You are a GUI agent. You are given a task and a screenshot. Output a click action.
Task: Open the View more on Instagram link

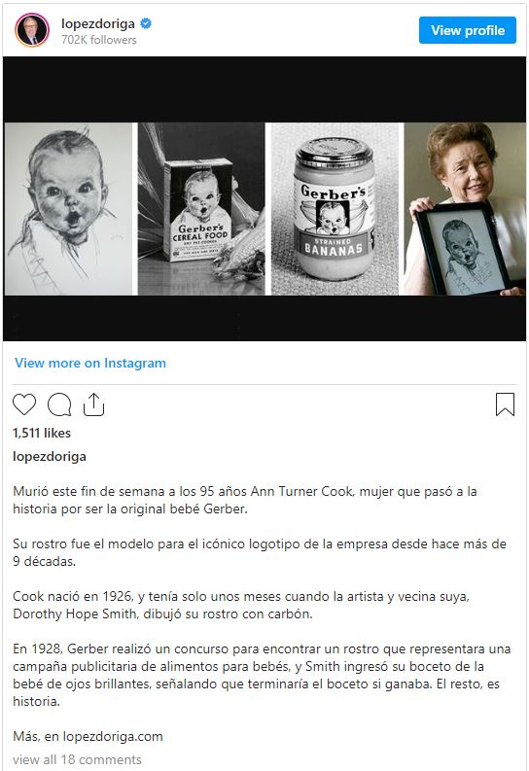point(90,363)
